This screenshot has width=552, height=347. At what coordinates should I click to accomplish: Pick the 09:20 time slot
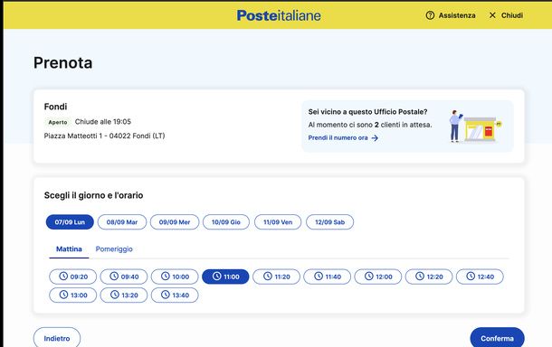tap(73, 277)
